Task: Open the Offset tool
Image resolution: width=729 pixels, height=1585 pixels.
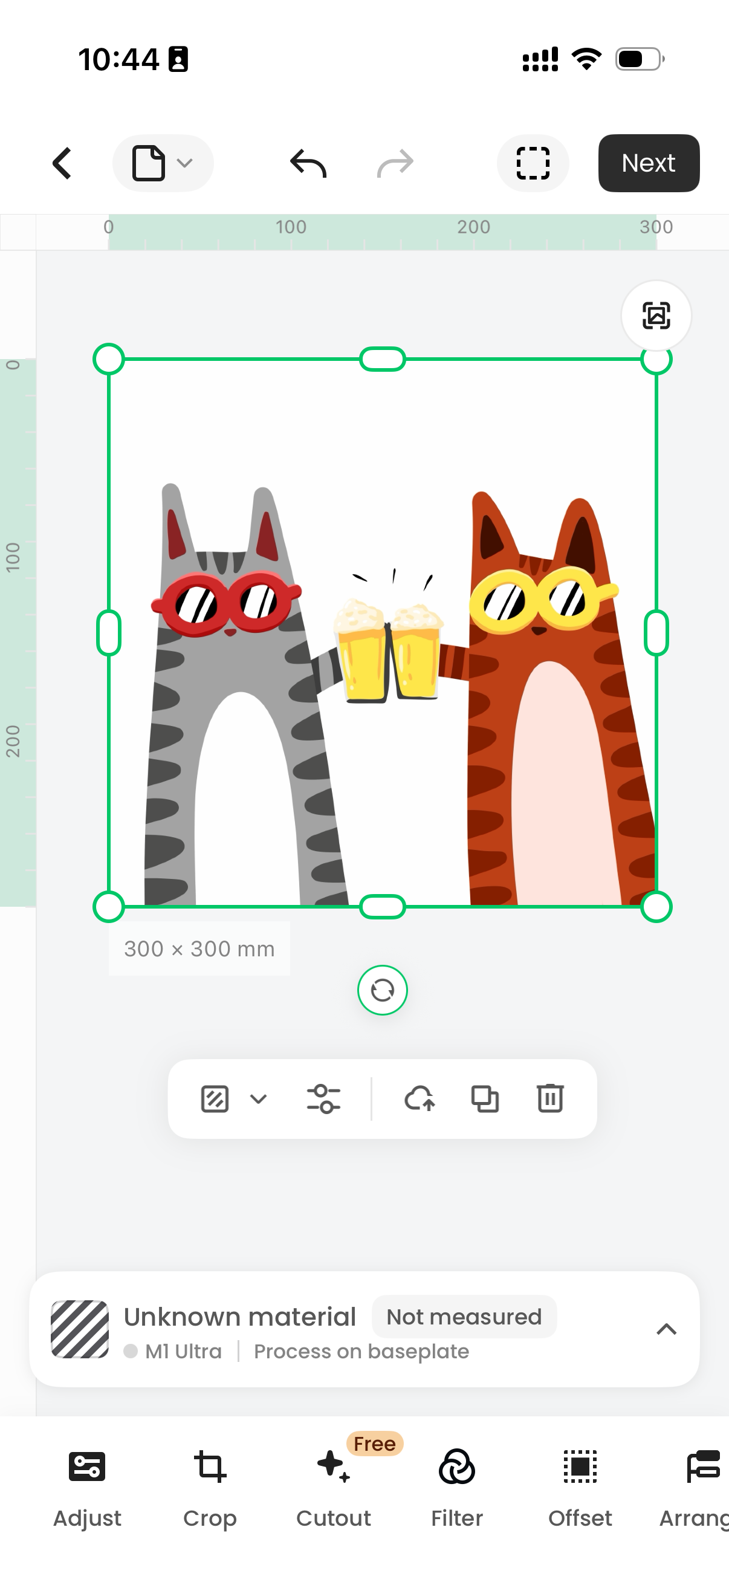Action: pos(580,1489)
